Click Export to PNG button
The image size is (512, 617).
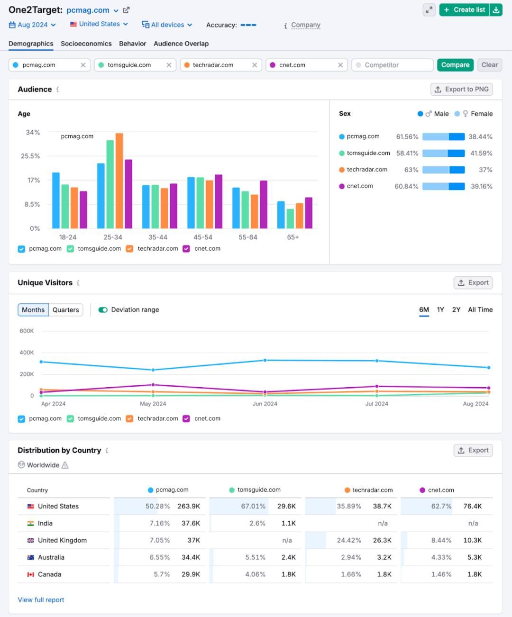(462, 89)
